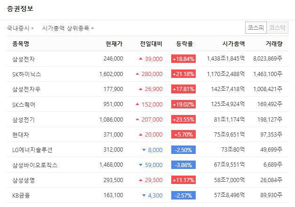
Task: Open the 국내증시 dropdown
Action: point(20,28)
